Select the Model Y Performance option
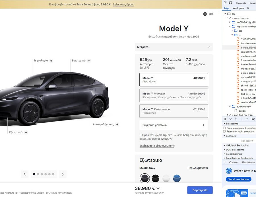This screenshot has width=256, height=197. [174, 111]
